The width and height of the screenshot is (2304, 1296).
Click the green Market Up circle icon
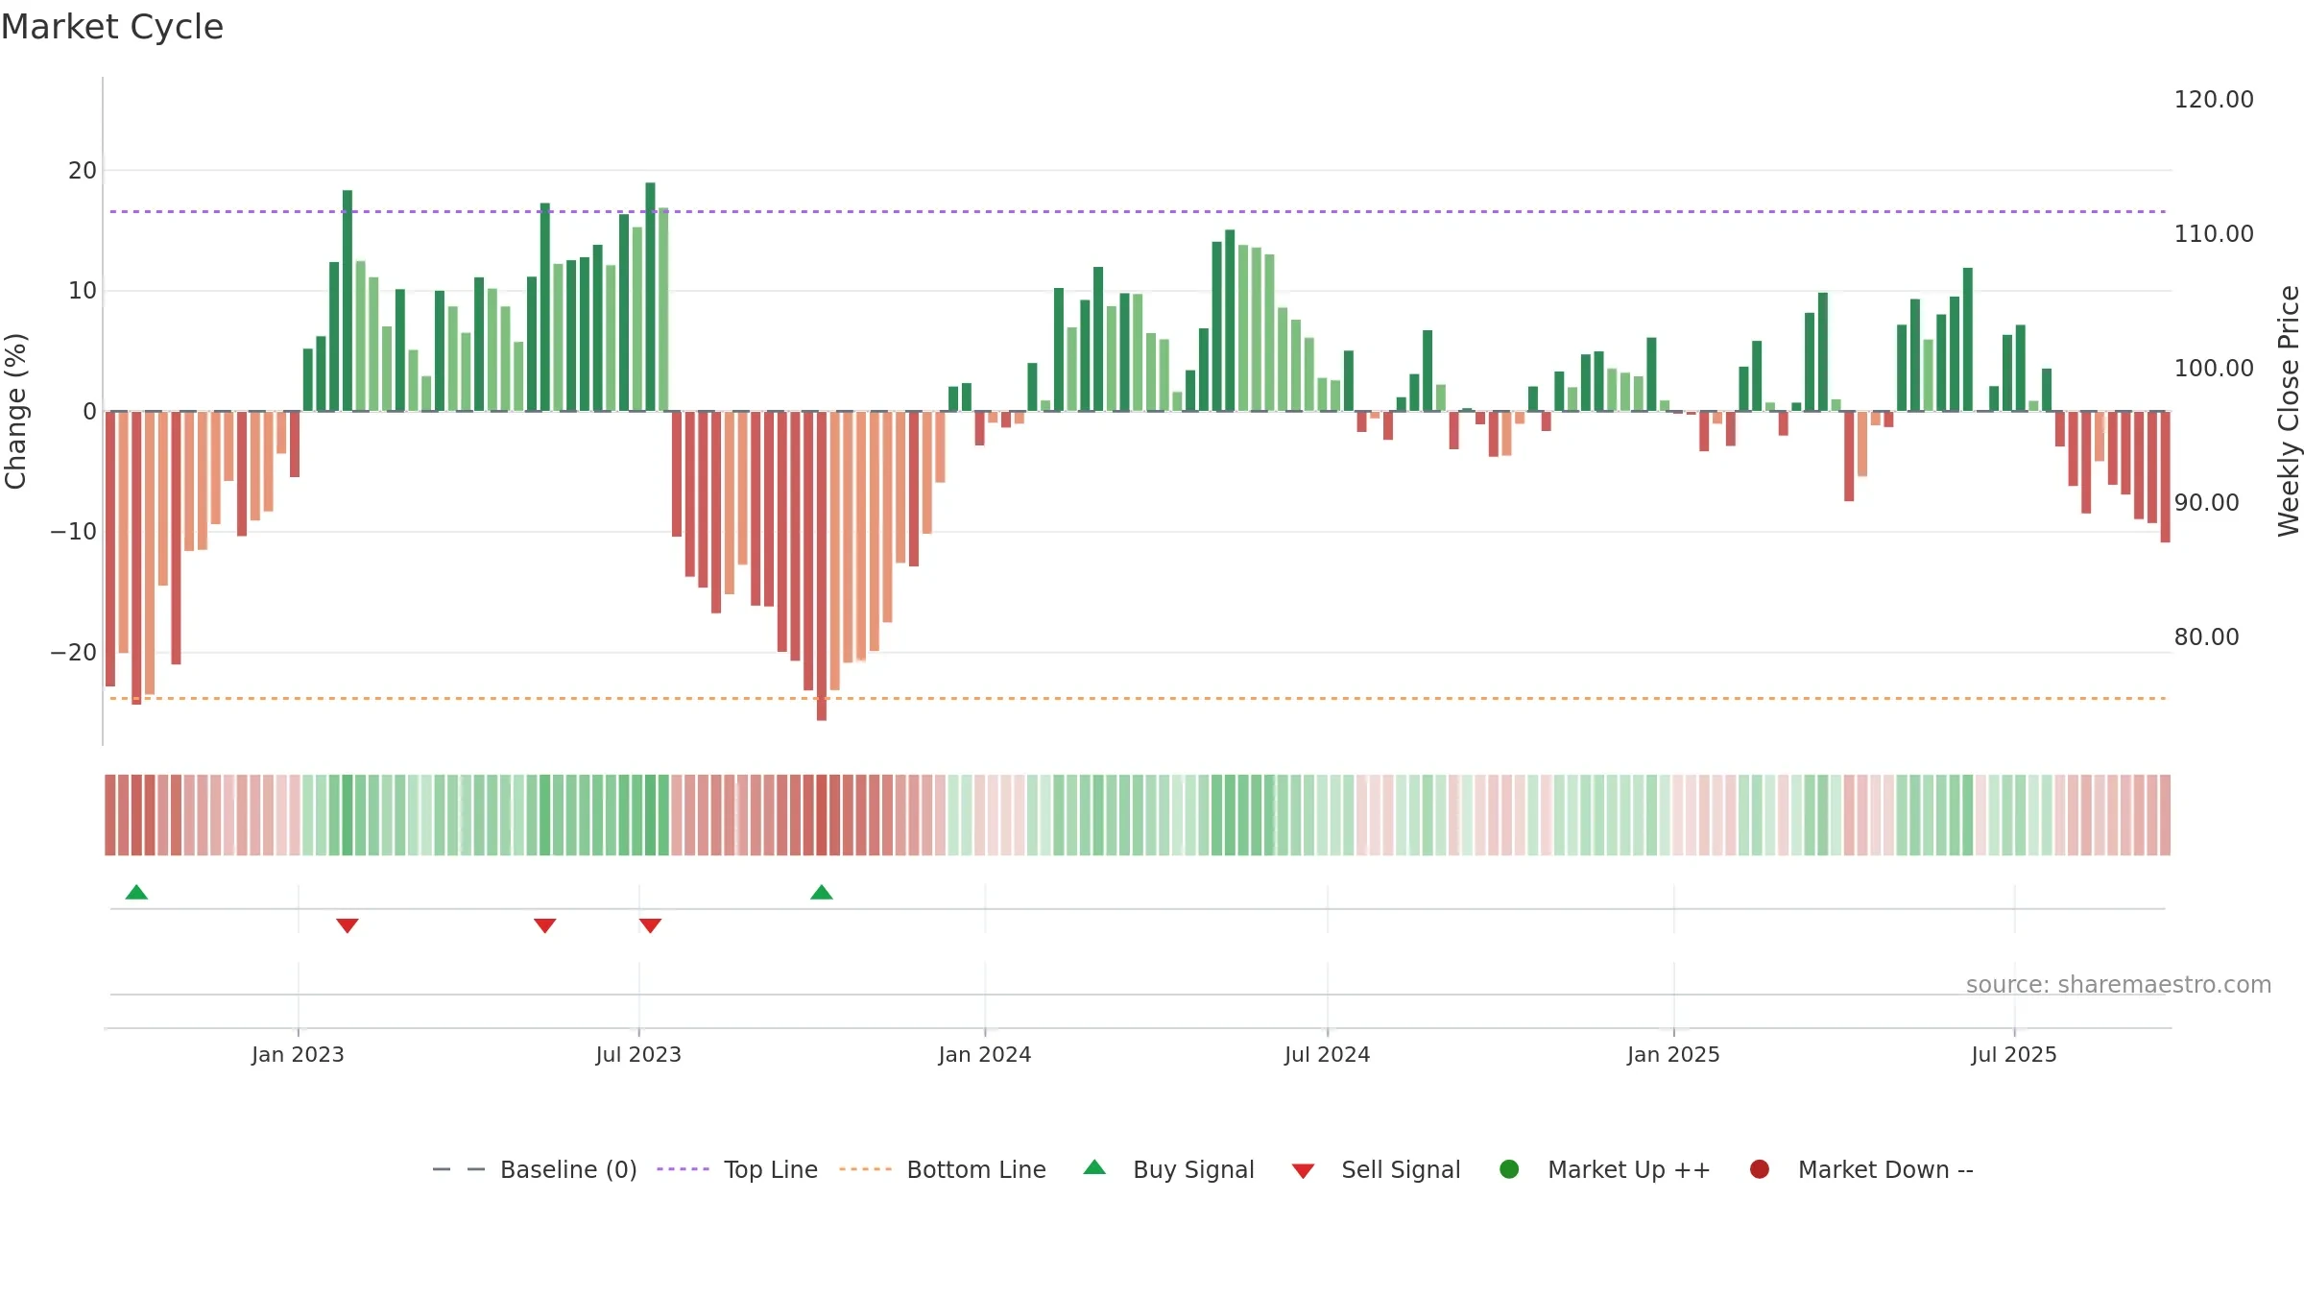1509,1169
